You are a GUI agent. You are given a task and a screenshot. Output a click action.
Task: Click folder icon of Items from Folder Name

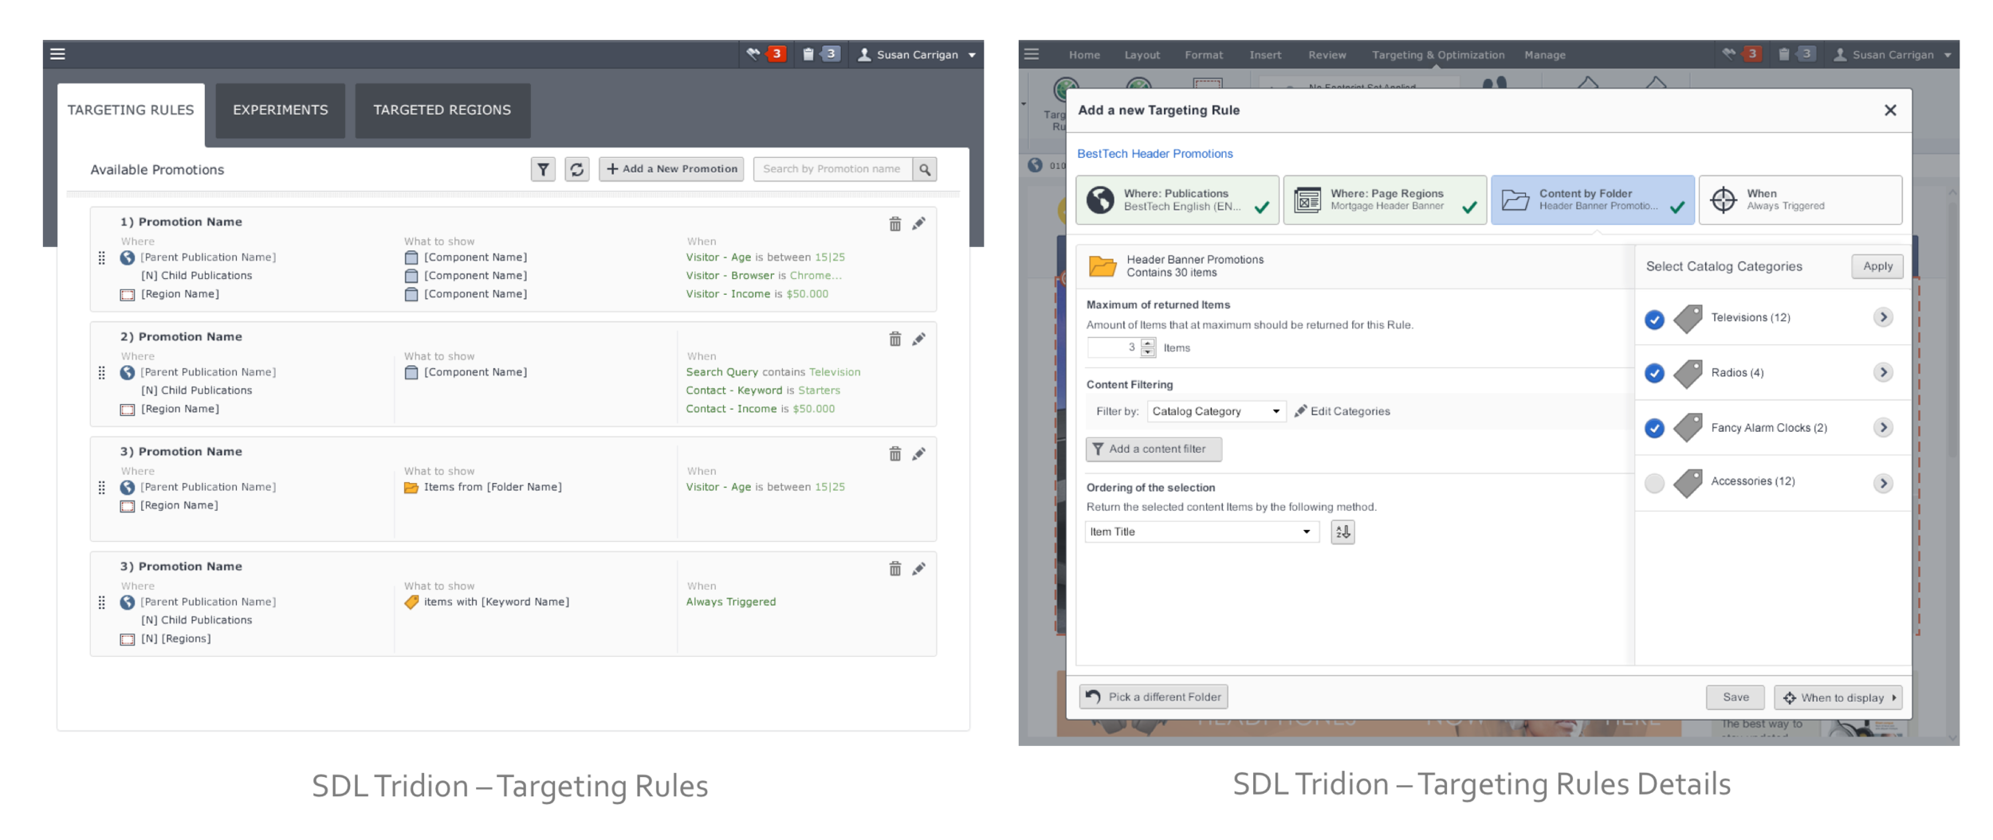(411, 488)
